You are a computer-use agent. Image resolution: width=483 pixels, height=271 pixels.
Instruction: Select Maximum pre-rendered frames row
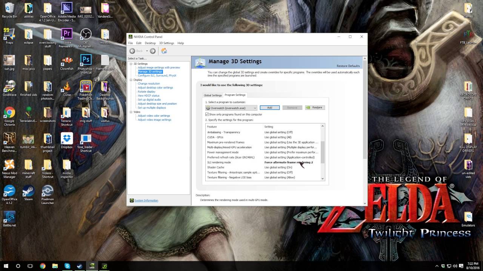tap(263, 142)
